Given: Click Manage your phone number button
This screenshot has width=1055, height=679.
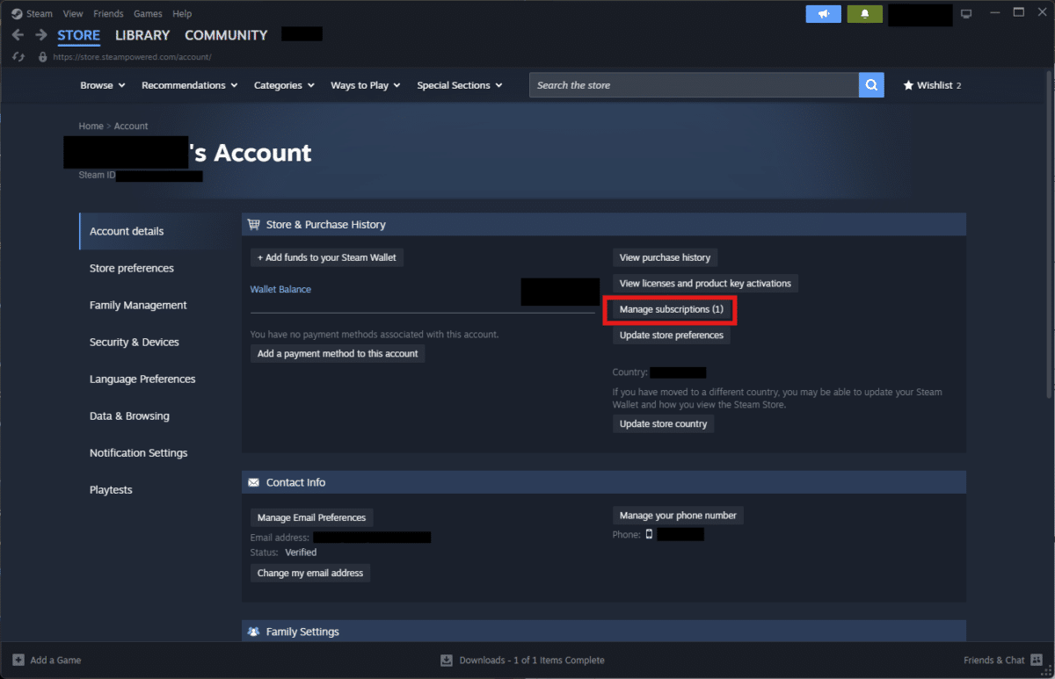Looking at the screenshot, I should coord(678,515).
